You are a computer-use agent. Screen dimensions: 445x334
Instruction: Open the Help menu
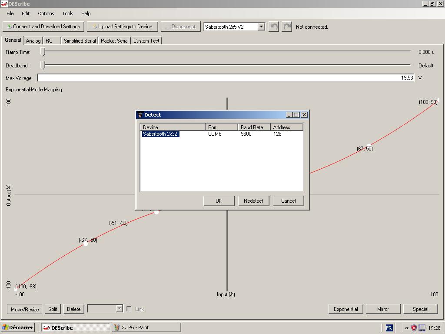click(x=86, y=13)
